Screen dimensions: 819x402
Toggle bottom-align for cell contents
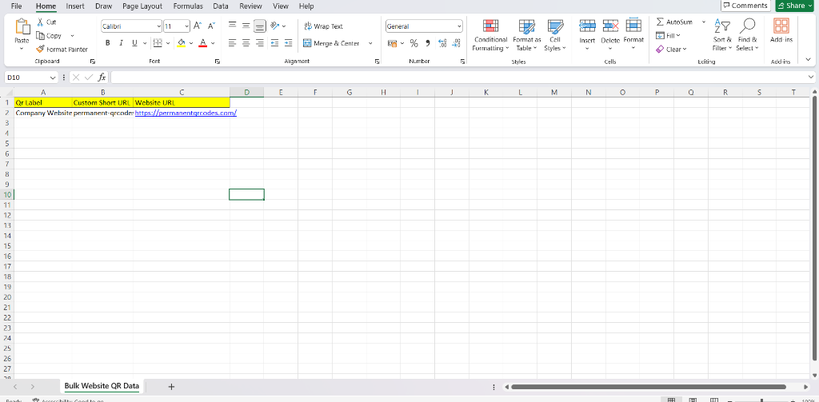(x=260, y=26)
